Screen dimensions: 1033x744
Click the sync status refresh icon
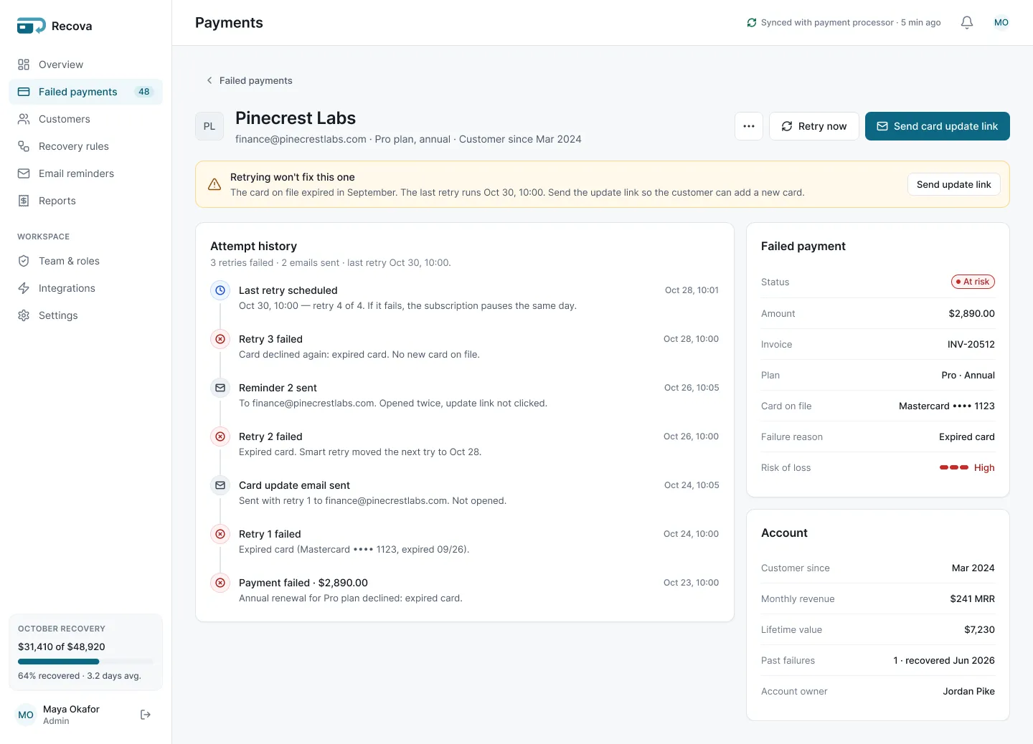tap(752, 23)
